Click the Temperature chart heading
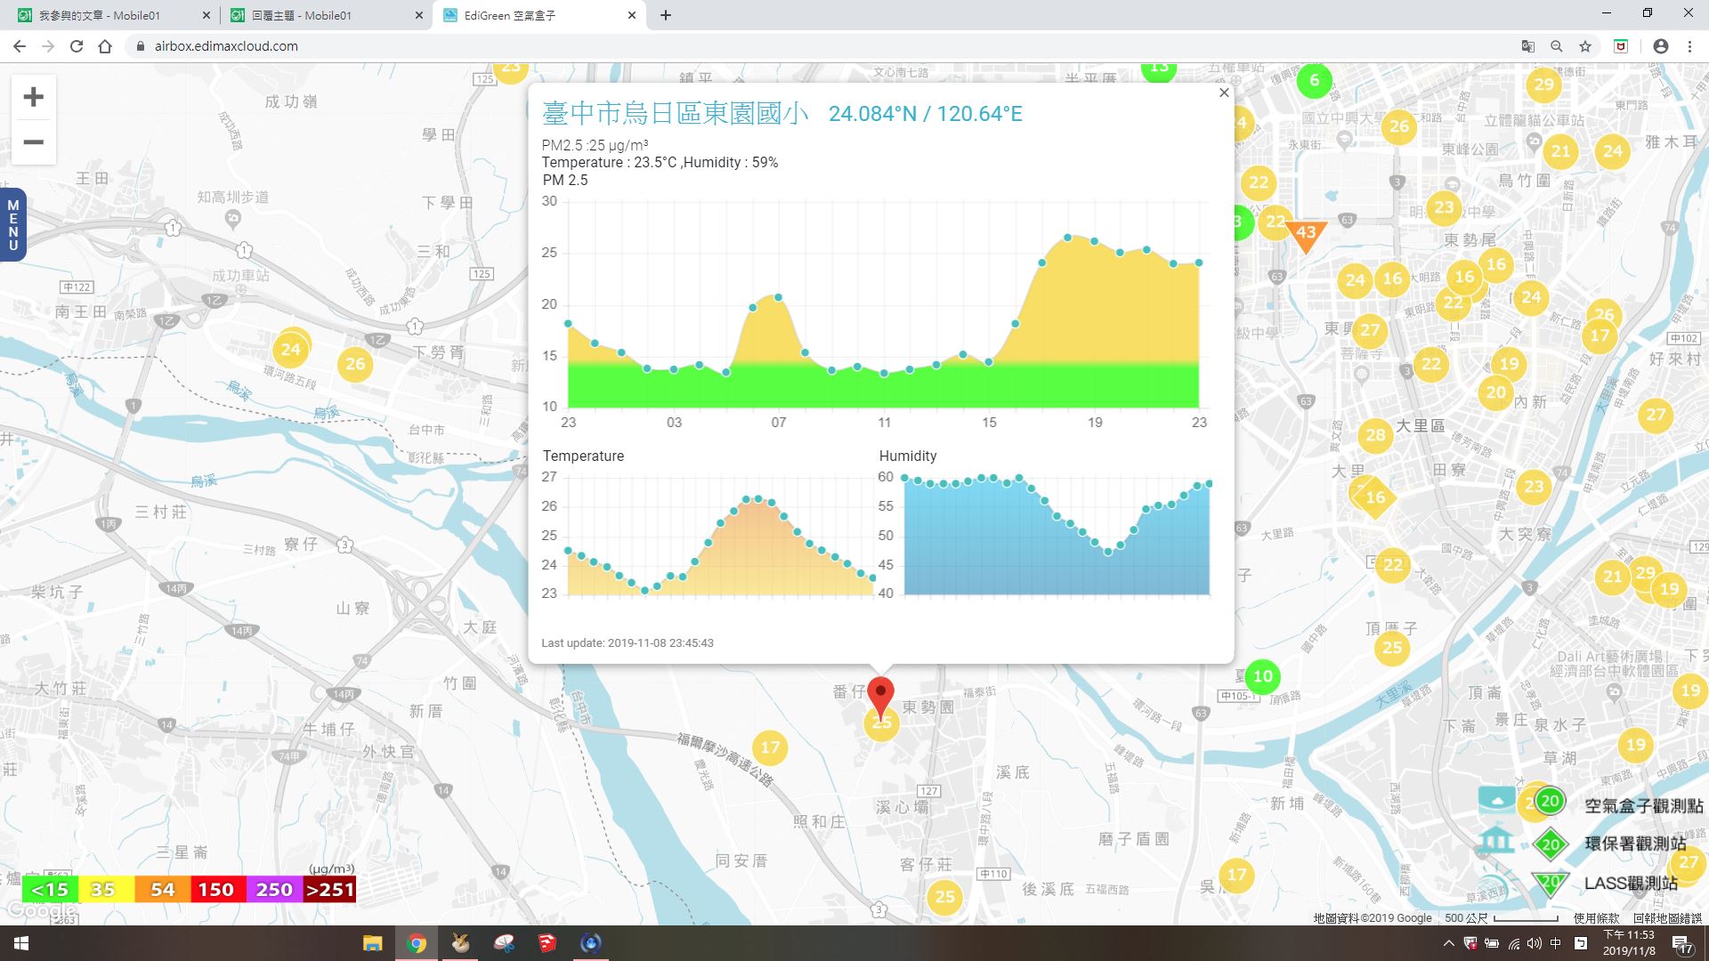1709x961 pixels. pos(583,456)
